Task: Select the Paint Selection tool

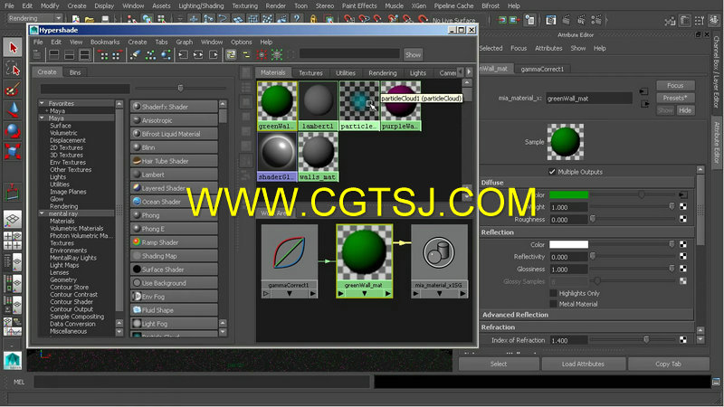Action: pyautogui.click(x=13, y=89)
